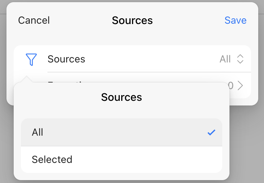Image resolution: width=264 pixels, height=183 pixels.
Task: Click empty space right of the Selected label
Action: pyautogui.click(x=144, y=159)
